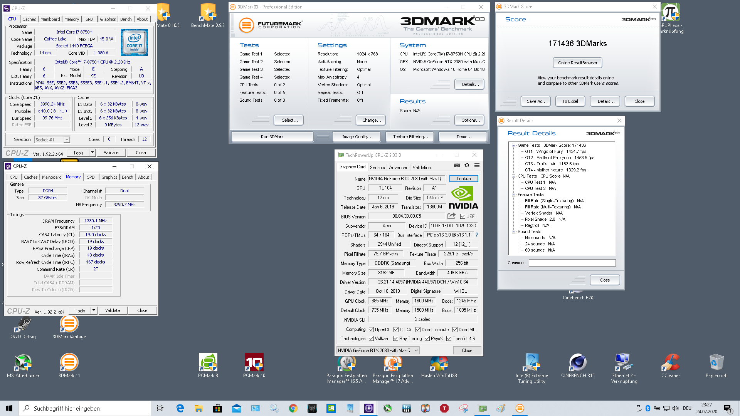
Task: Toggle the CUDA checkbox
Action: pos(396,329)
